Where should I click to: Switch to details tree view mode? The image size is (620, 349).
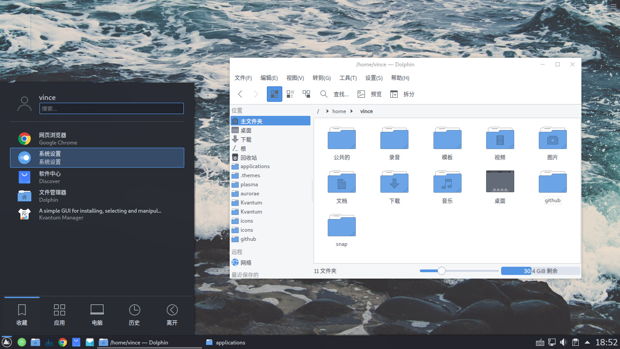pyautogui.click(x=306, y=94)
